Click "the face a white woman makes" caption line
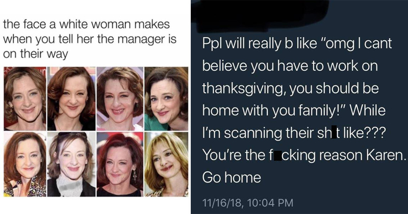Screen dimensions: 408x214 click(x=86, y=24)
